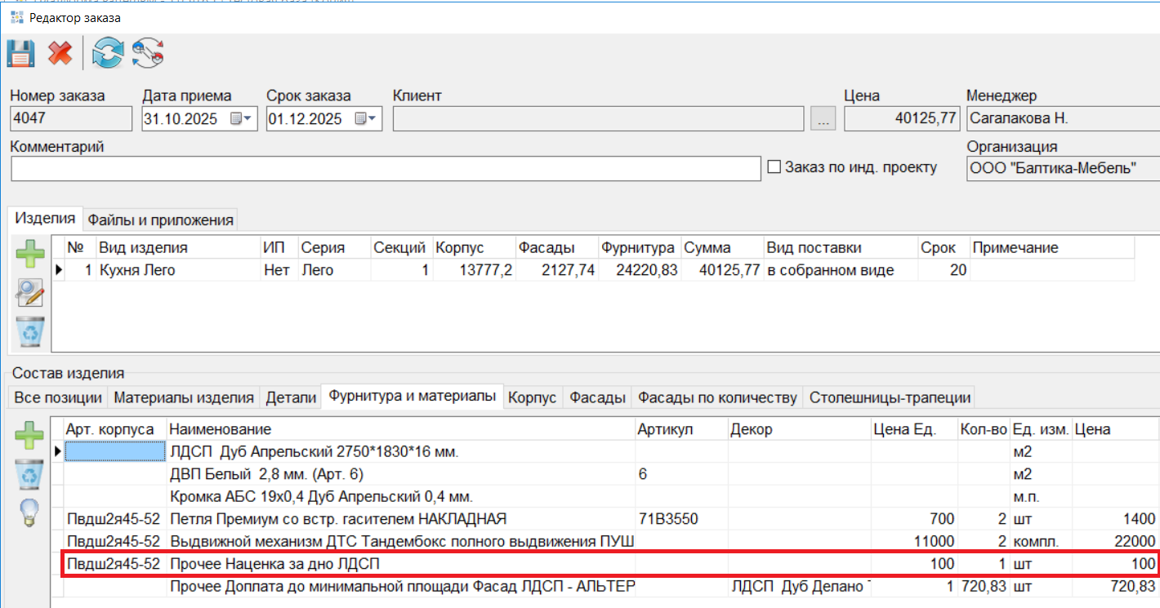The height and width of the screenshot is (608, 1160).
Task: Enable the 'Заказ по инд. проекту' checkbox
Action: (x=774, y=167)
